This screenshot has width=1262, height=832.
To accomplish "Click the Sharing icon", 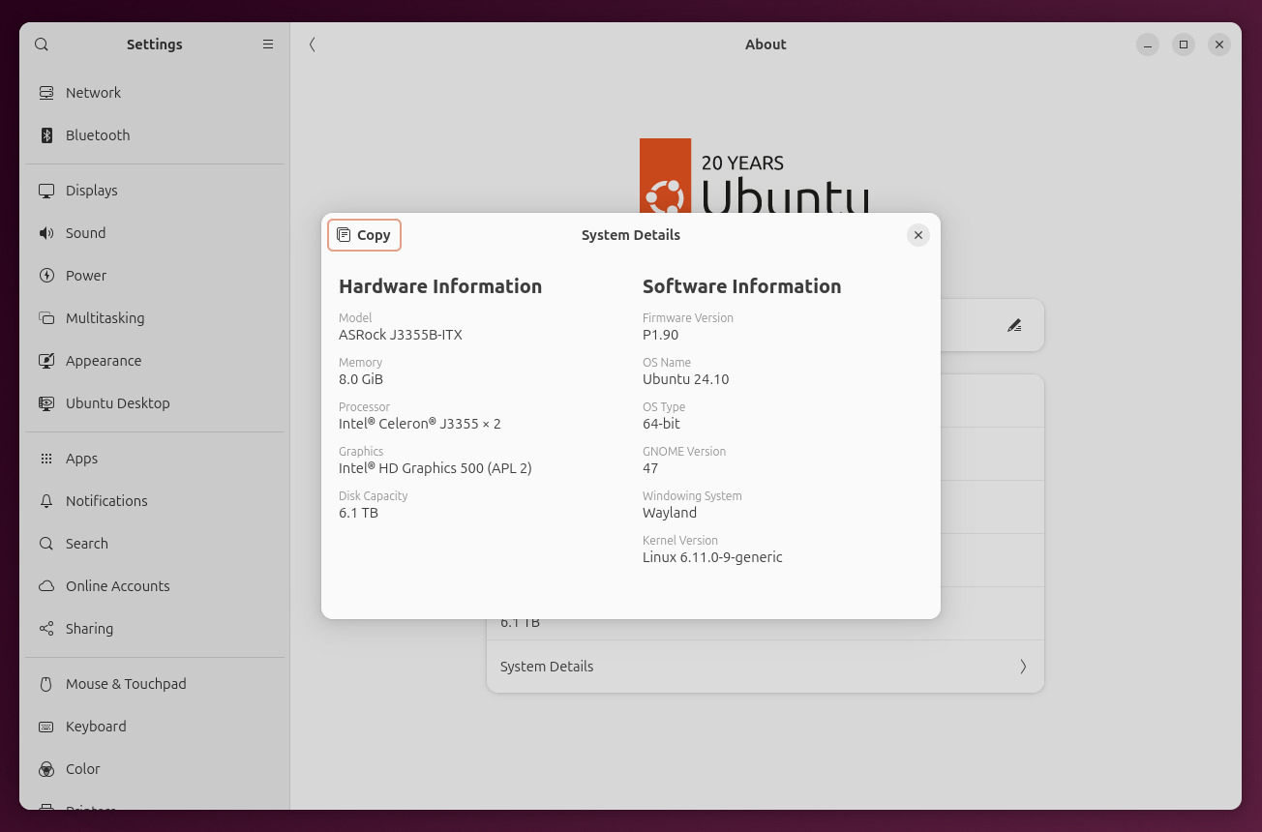I will (x=46, y=629).
